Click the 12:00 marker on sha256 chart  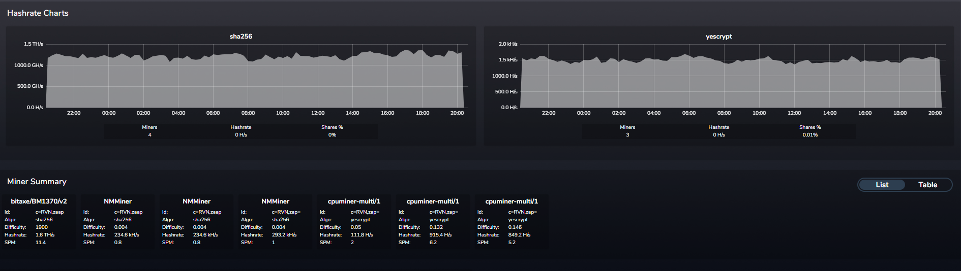(x=318, y=113)
